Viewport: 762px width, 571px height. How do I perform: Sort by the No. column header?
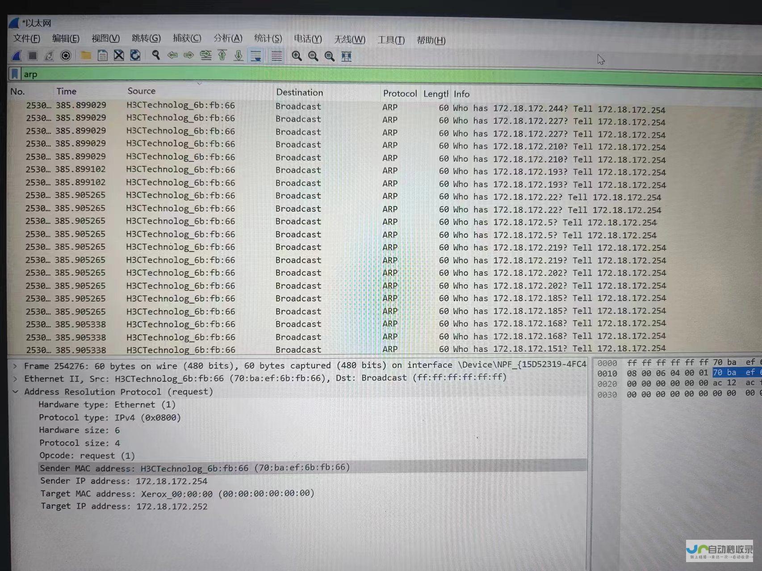click(30, 91)
